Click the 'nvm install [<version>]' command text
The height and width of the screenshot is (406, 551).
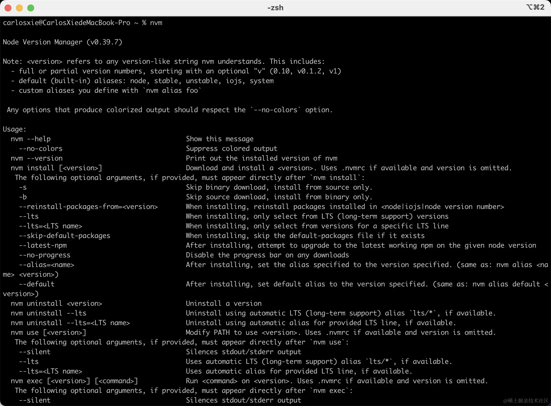[x=56, y=168]
